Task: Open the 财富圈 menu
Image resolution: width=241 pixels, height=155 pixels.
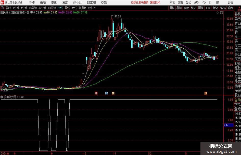Action: [91, 3]
